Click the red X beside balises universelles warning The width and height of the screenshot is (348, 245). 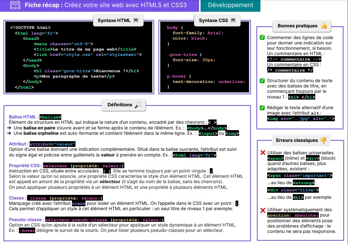tap(263, 153)
